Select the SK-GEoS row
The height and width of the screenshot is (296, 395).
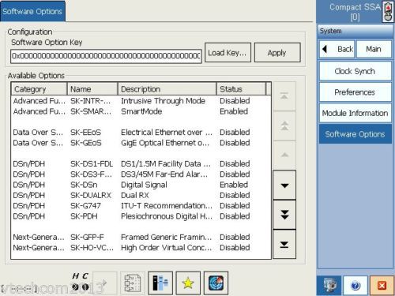[x=141, y=143]
